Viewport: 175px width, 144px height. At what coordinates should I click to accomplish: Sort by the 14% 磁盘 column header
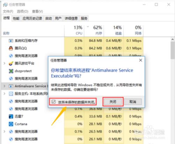114,30
